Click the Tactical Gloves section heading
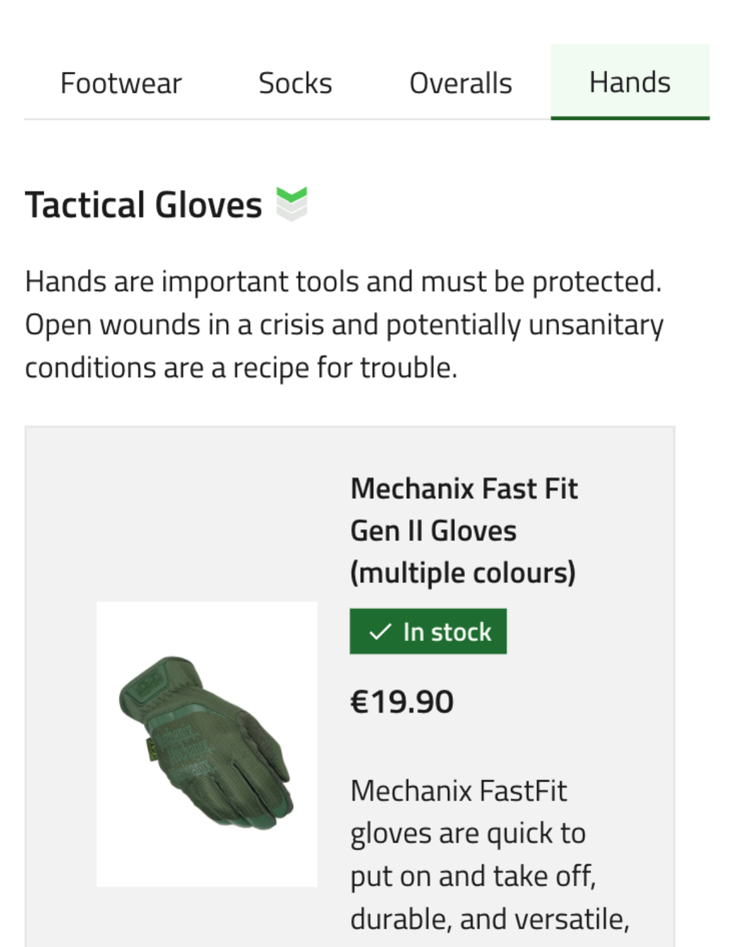Viewport: 739px width, 947px height. click(x=143, y=205)
